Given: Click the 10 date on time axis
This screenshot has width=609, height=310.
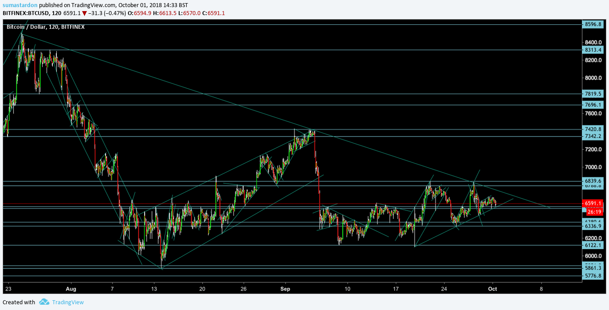Looking at the screenshot, I should pos(348,288).
